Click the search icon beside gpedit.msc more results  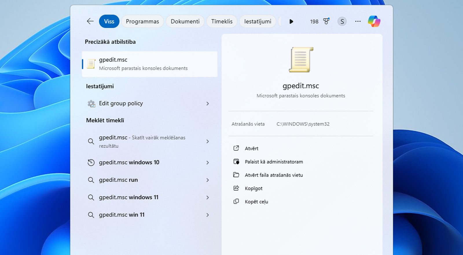91,141
